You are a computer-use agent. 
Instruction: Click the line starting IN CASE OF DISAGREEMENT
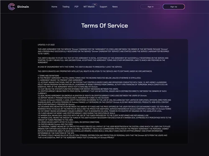tap(80, 67)
